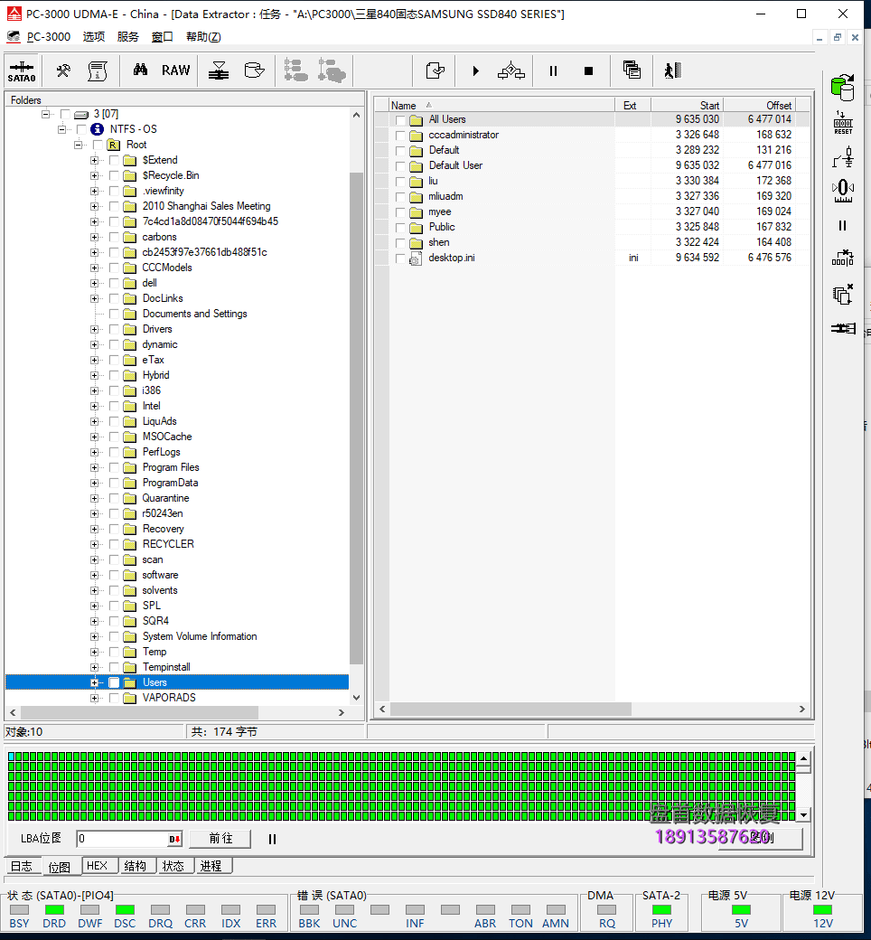Check the box beside the liu folder
The image size is (871, 940).
(x=400, y=182)
